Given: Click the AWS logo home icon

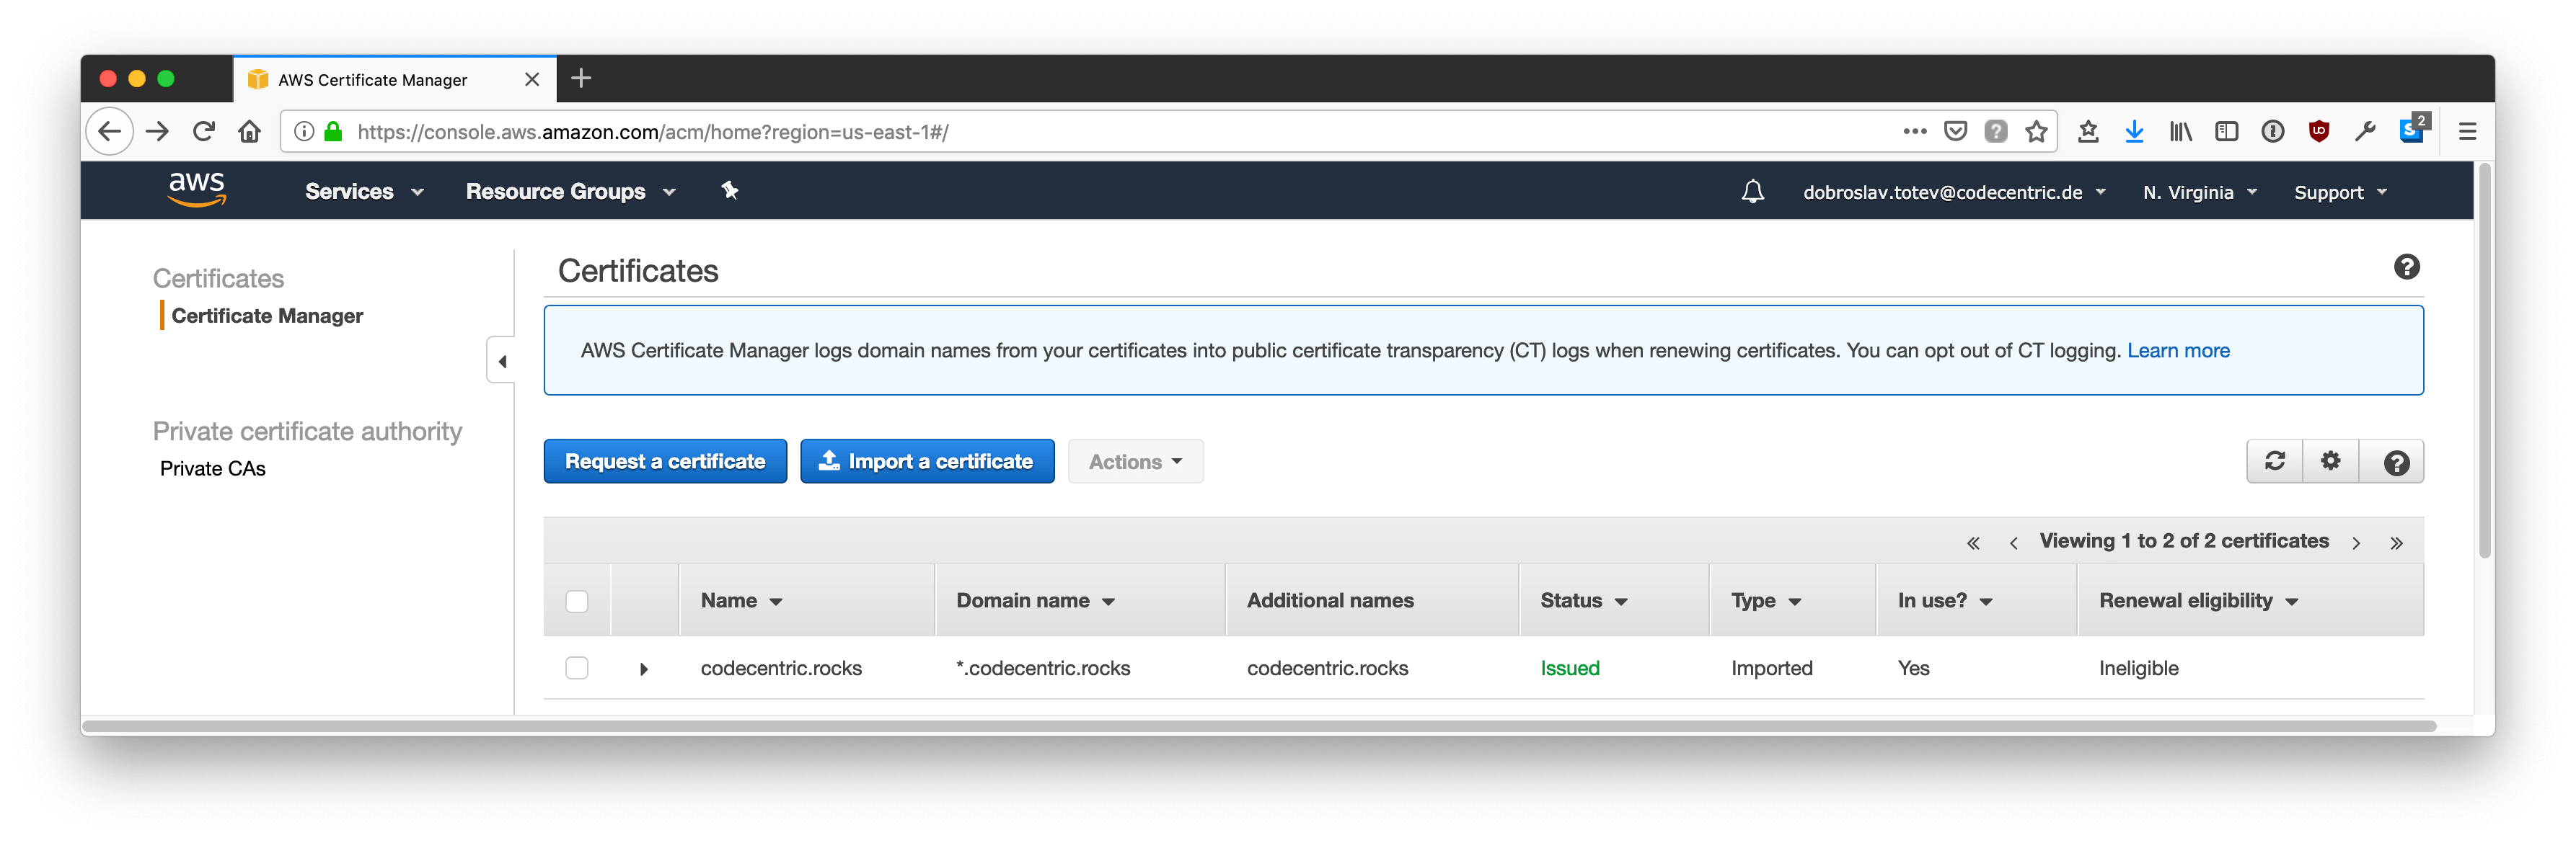Looking at the screenshot, I should pos(197,189).
